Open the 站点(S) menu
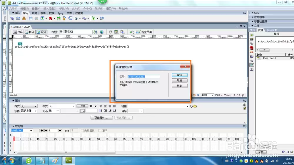 coord(99,9)
